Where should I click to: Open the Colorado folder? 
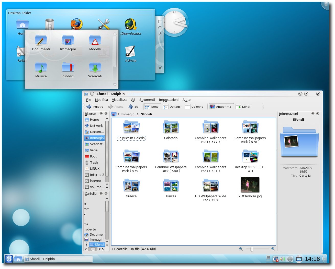[x=171, y=130]
